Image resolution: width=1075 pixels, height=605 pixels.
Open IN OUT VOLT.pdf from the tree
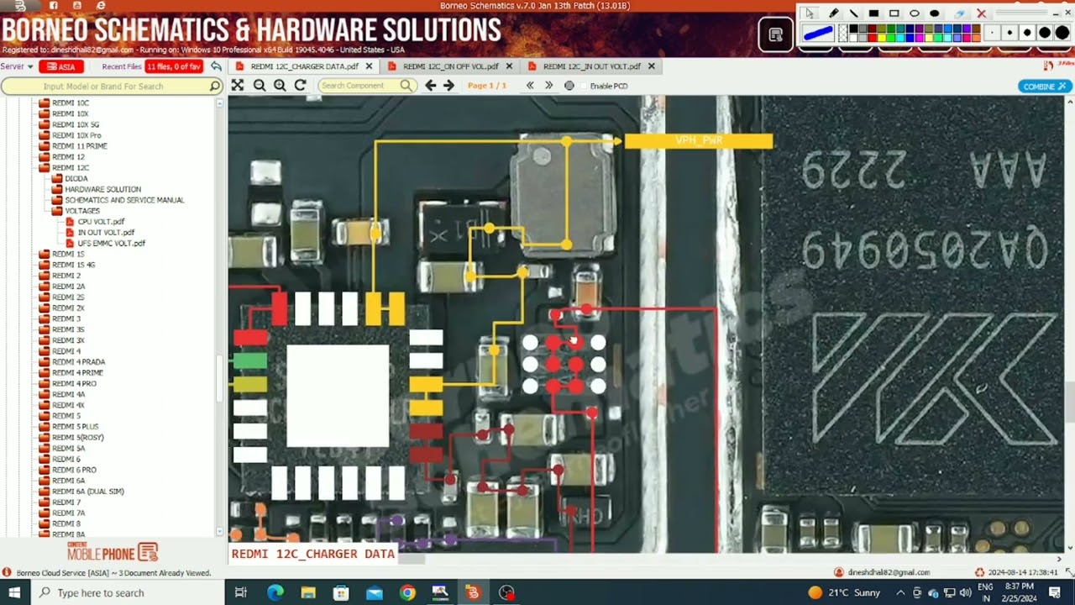(x=106, y=233)
